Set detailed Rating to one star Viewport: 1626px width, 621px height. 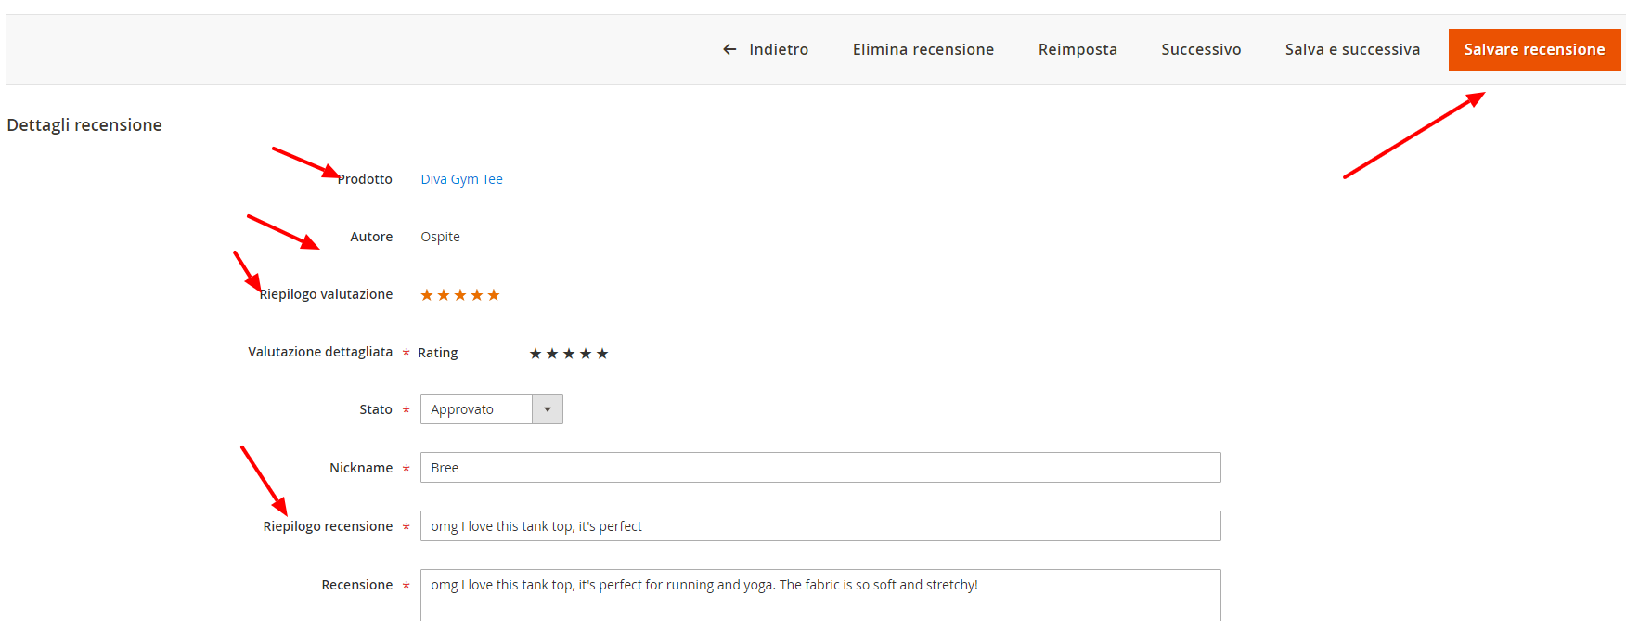click(536, 354)
